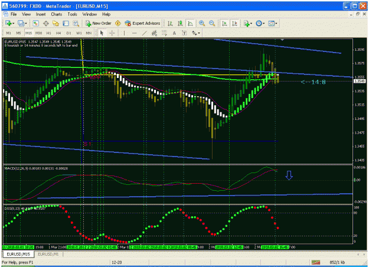Open the Window menu
This screenshot has height=267, width=369.
coord(90,14)
